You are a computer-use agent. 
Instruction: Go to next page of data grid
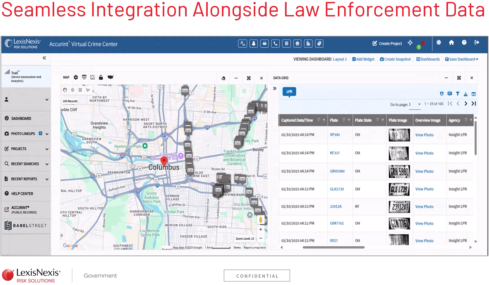coord(466,104)
